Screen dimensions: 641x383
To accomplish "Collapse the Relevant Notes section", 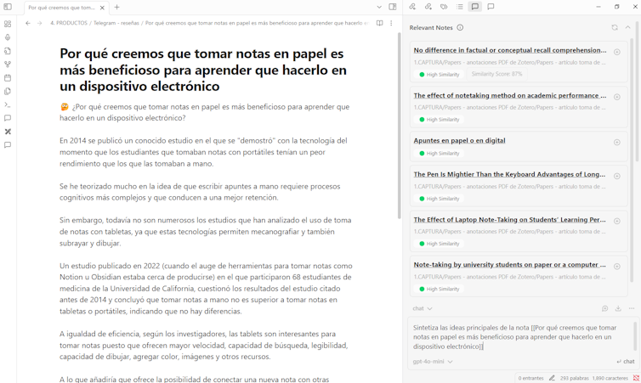I will click(x=628, y=27).
